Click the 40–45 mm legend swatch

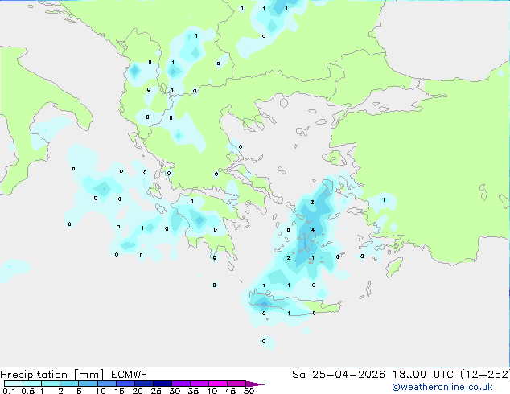[218, 384]
